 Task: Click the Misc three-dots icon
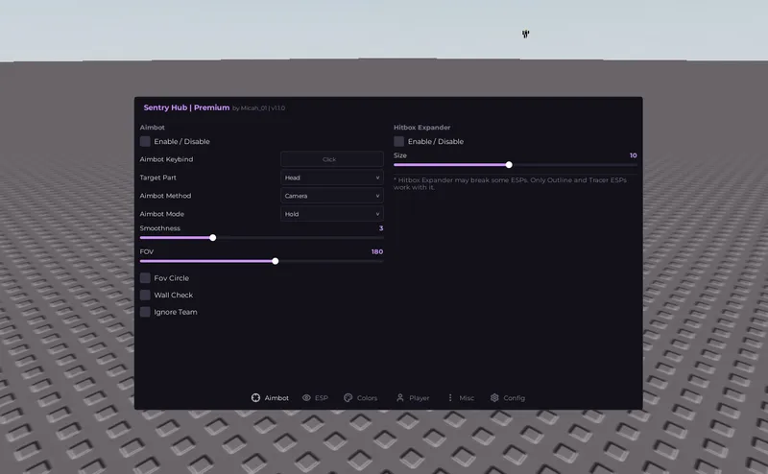tap(450, 397)
